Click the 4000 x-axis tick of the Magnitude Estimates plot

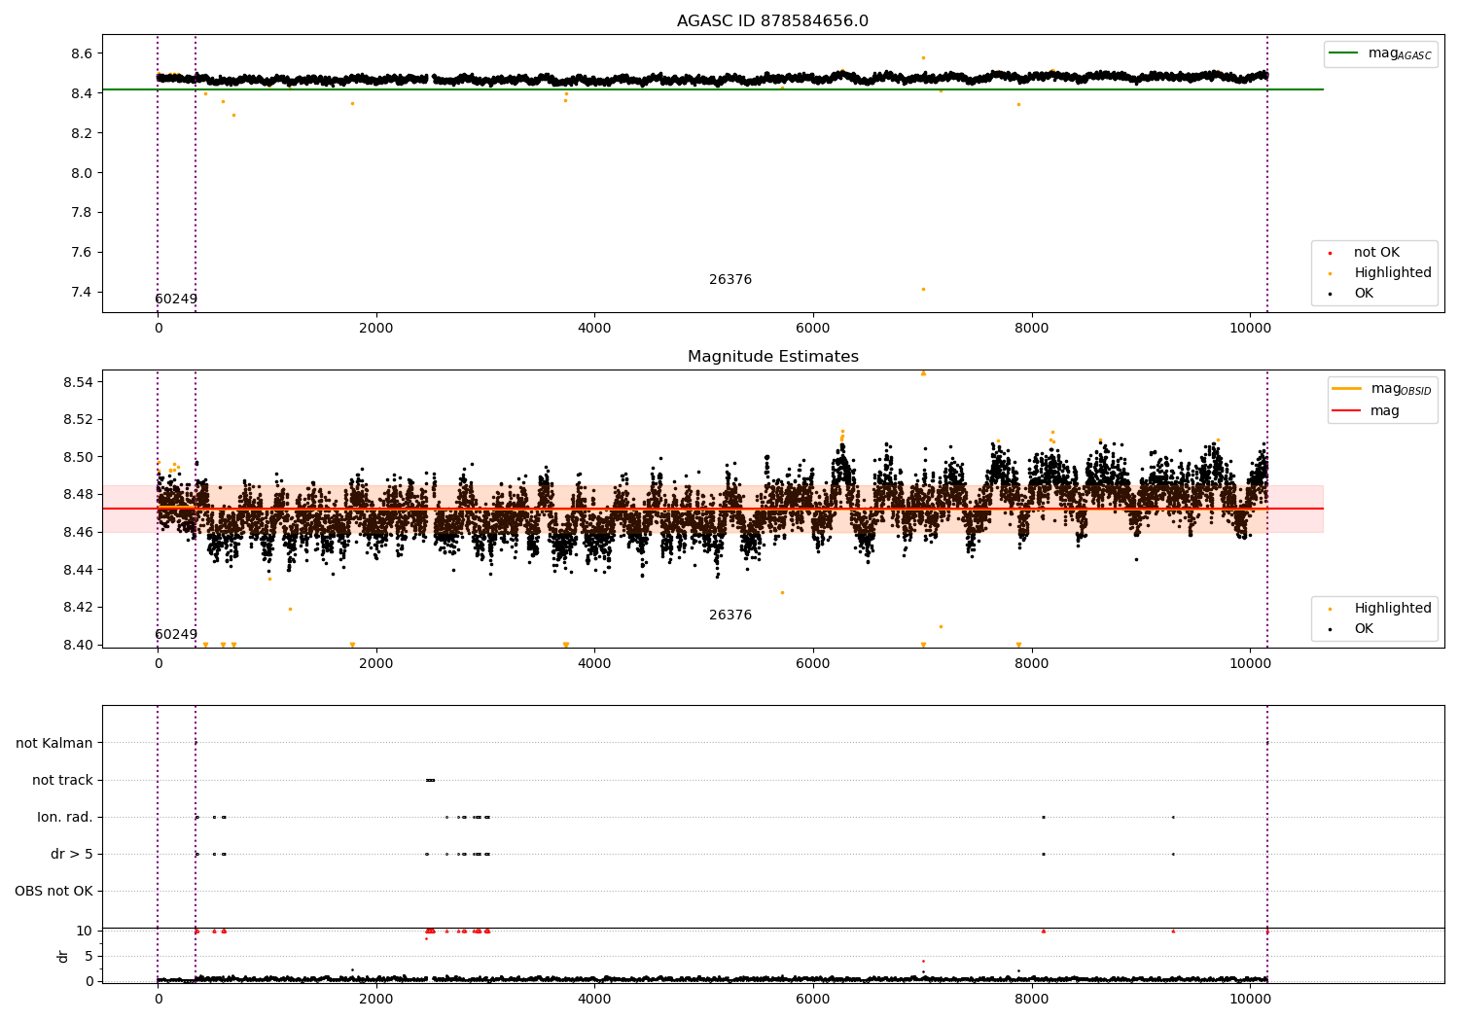tap(594, 663)
